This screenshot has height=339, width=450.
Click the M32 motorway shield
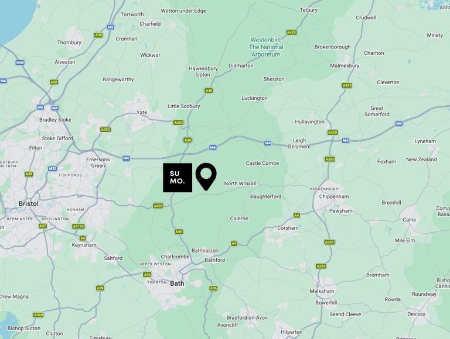pos(52,169)
